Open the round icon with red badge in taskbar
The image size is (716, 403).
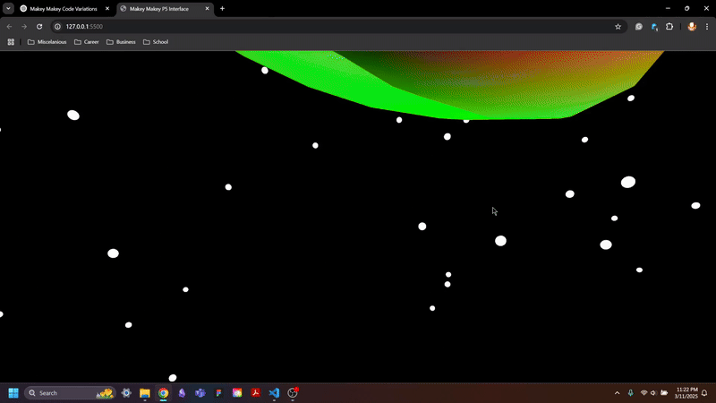[293, 393]
